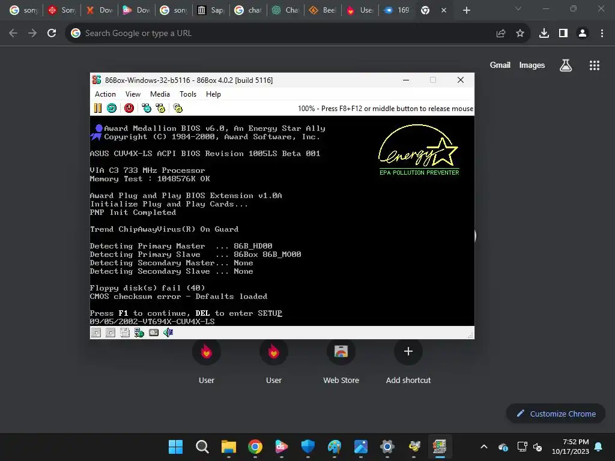Open Windows taskbar search
The height and width of the screenshot is (461, 615).
click(202, 447)
